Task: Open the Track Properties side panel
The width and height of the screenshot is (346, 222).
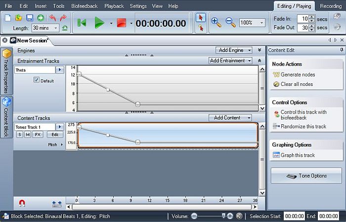Action: 6,72
